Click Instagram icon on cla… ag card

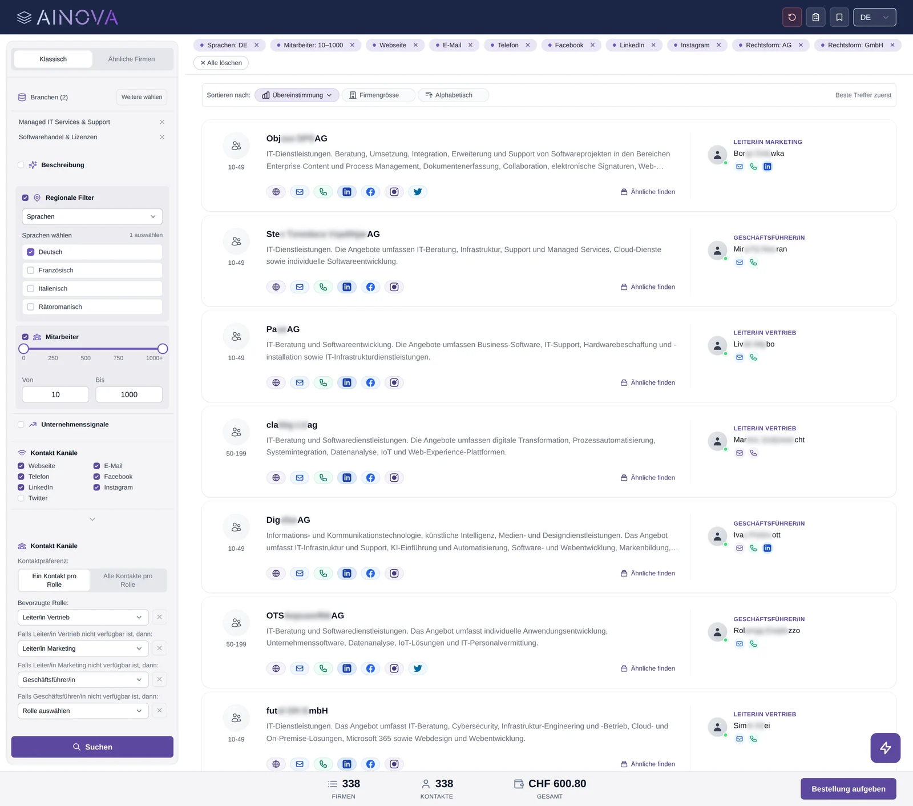[x=394, y=478]
